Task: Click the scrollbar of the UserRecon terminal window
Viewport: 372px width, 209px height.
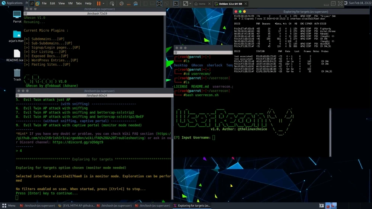Action: (330, 132)
